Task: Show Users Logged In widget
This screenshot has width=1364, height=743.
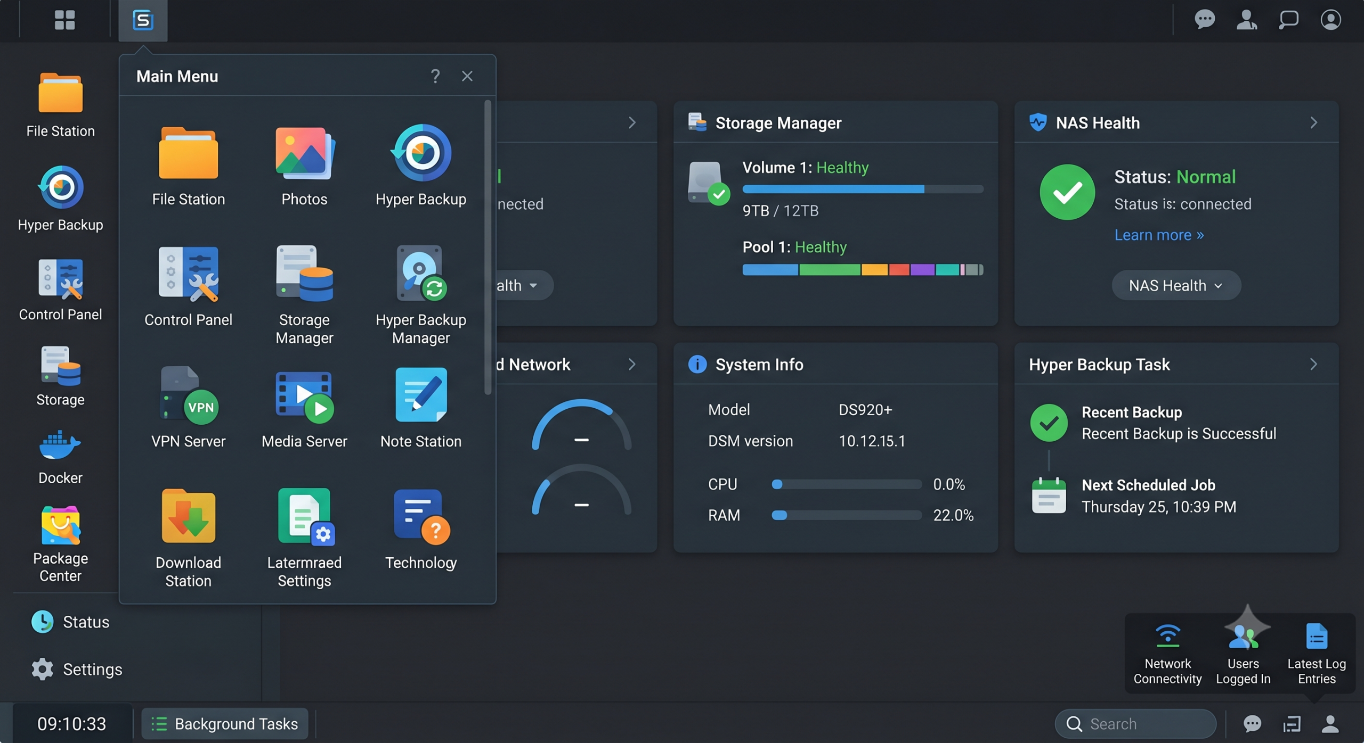Action: coord(1243,654)
